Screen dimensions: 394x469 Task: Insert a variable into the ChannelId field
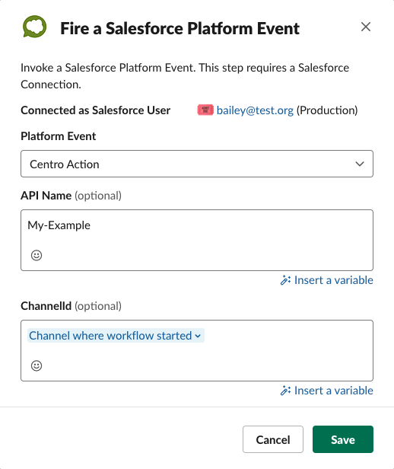click(x=326, y=391)
